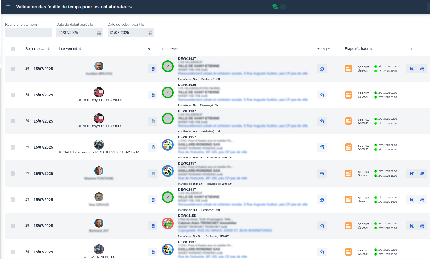430x259 pixels.
Task: Click orange step grid icon in first row
Action: 348,69
